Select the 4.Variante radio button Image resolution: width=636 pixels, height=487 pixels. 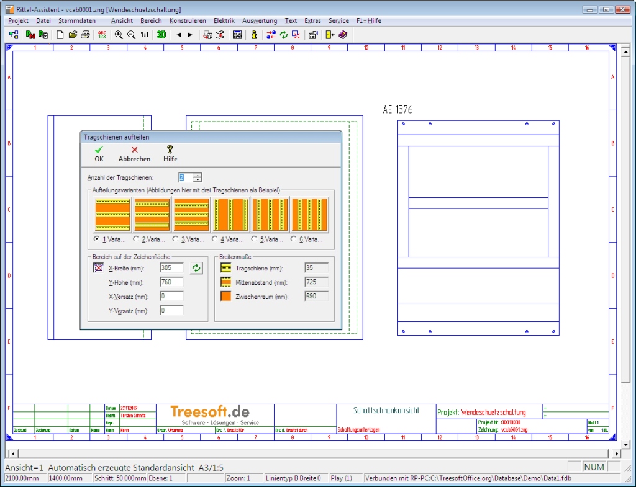pyautogui.click(x=215, y=239)
